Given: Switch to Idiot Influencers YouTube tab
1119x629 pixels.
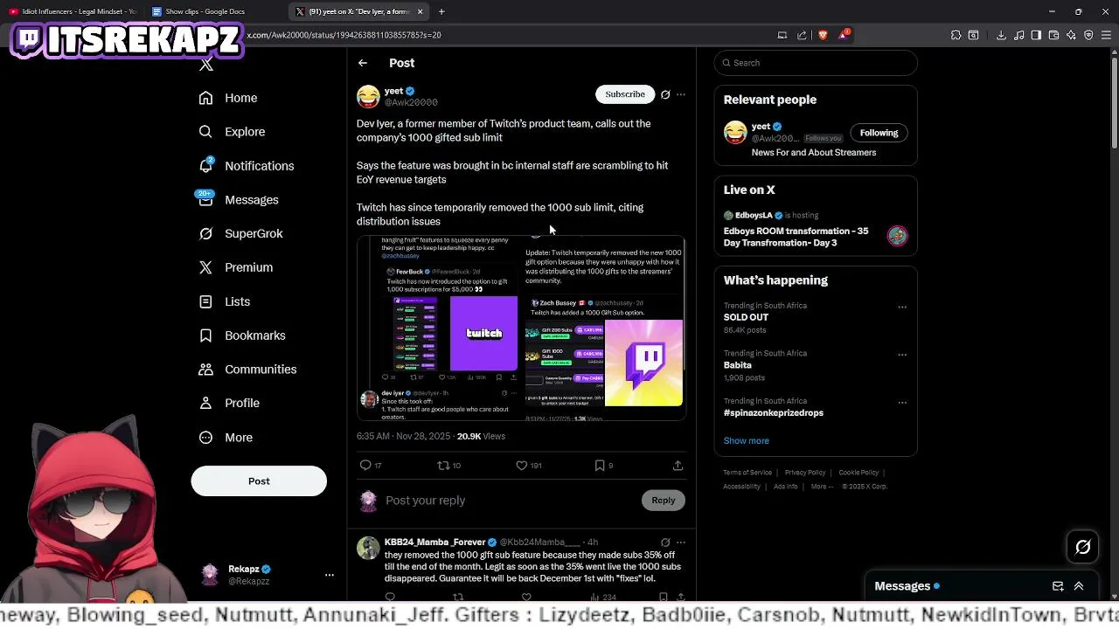Looking at the screenshot, I should 73,11.
